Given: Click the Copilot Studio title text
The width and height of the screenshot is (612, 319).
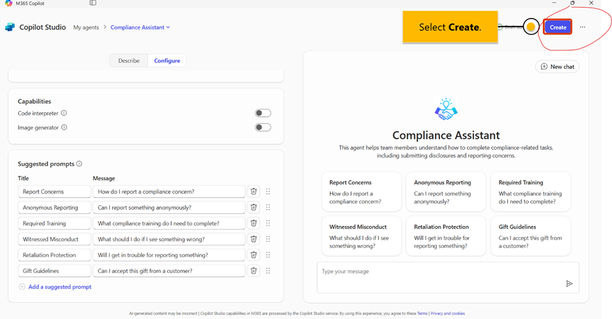Looking at the screenshot, I should 42,27.
